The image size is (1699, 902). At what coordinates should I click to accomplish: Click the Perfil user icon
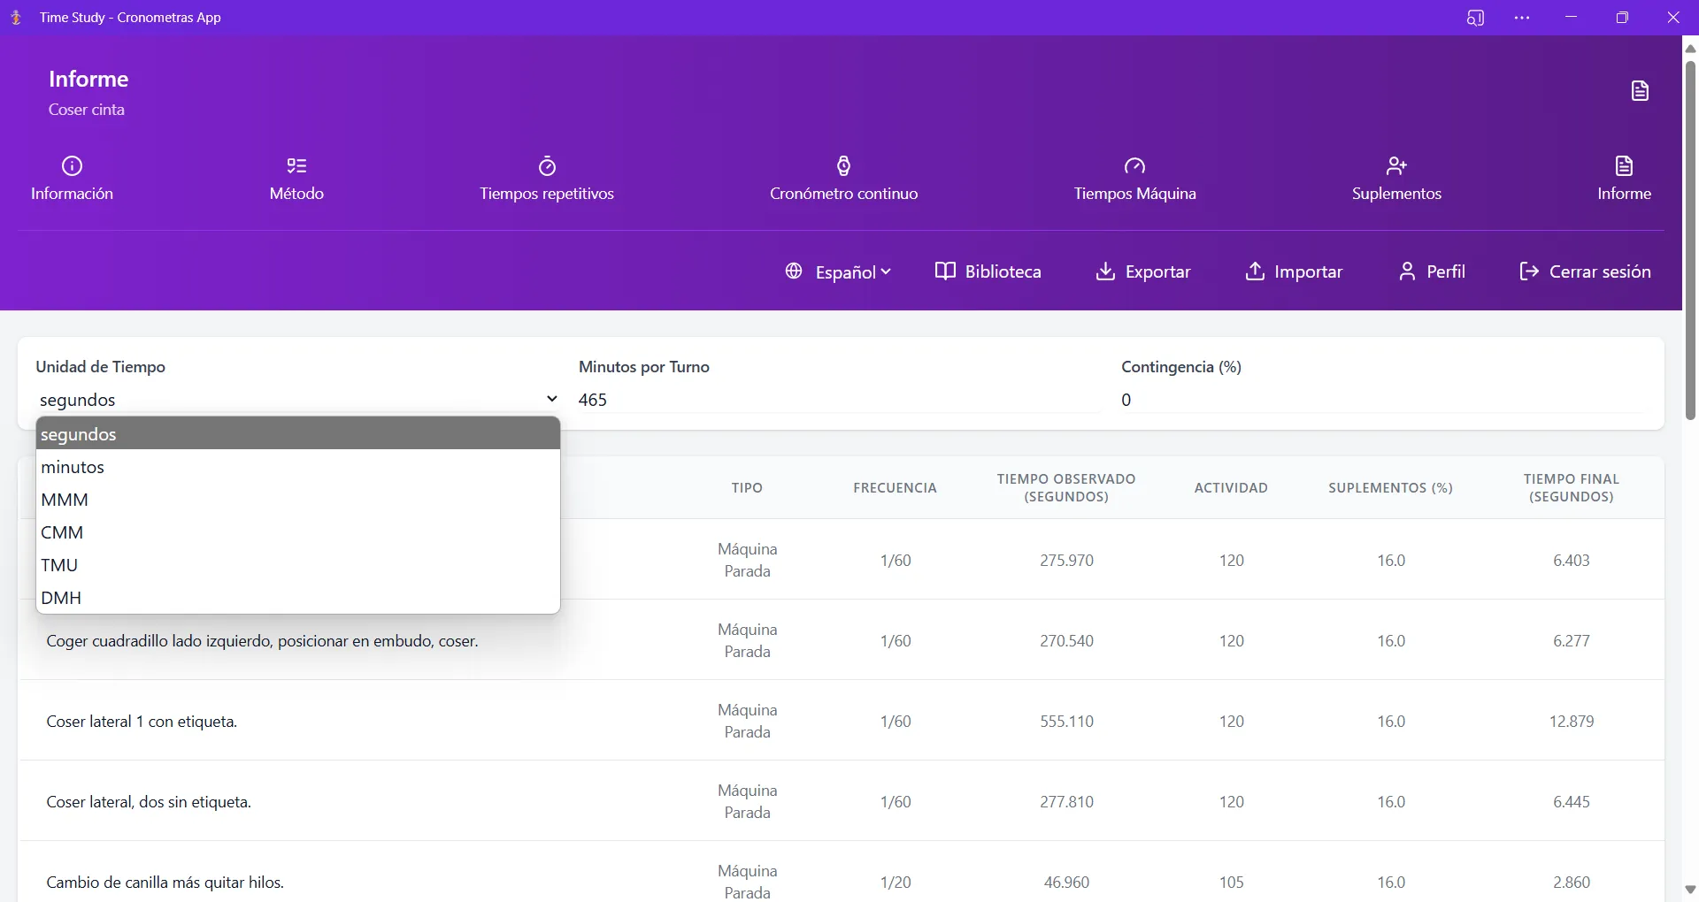[1407, 271]
